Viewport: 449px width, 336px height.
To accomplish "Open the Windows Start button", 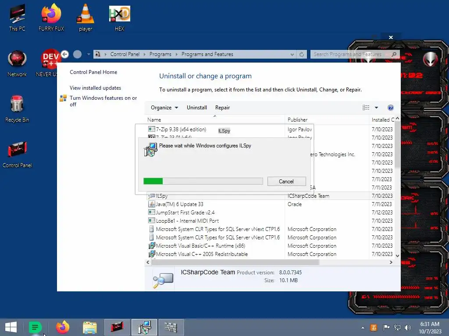I will tap(11, 327).
